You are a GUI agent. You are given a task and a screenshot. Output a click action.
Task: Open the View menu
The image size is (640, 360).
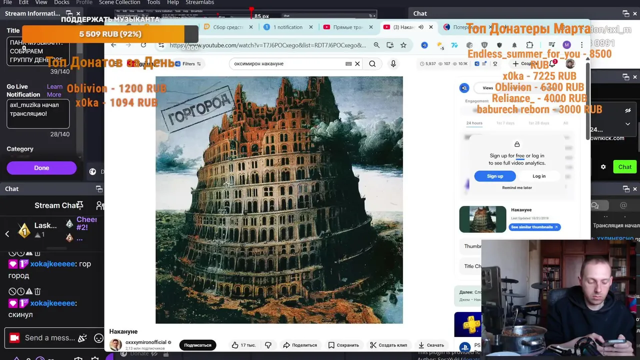pos(41,2)
